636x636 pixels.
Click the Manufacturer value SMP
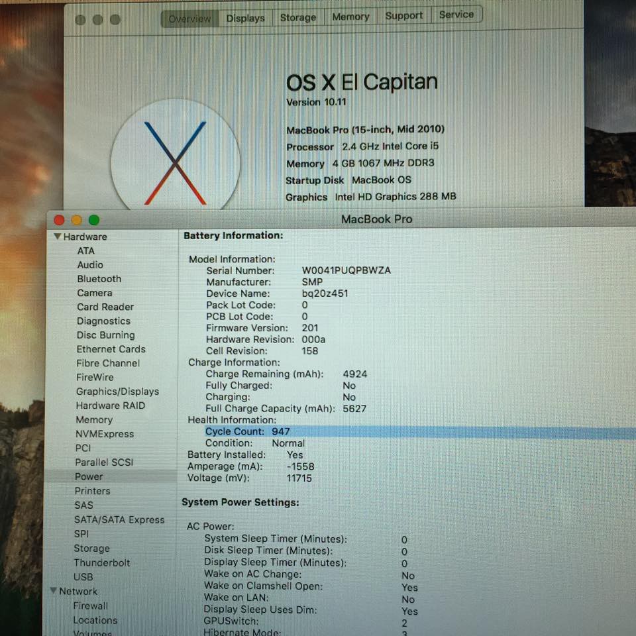312,282
